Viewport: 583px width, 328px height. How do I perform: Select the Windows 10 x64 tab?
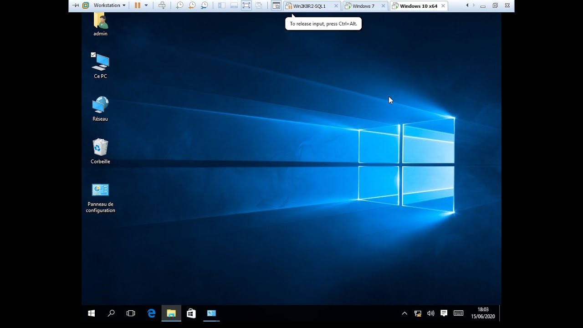point(418,6)
